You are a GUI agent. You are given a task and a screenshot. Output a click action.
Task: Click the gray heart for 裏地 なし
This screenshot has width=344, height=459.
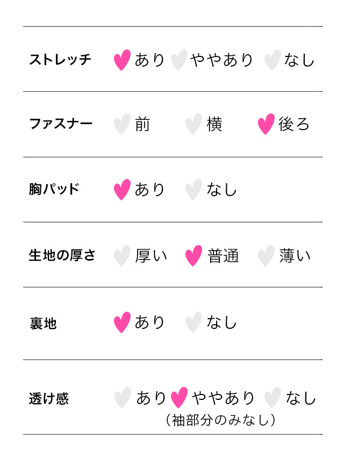[x=193, y=322]
